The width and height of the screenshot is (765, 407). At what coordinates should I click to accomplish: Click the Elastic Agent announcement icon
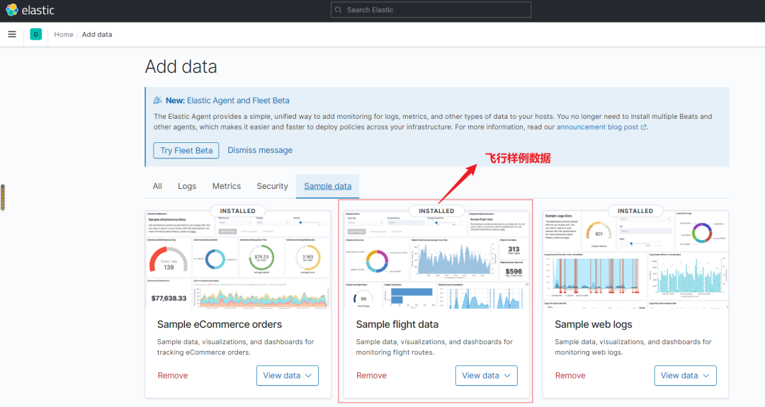coord(157,101)
